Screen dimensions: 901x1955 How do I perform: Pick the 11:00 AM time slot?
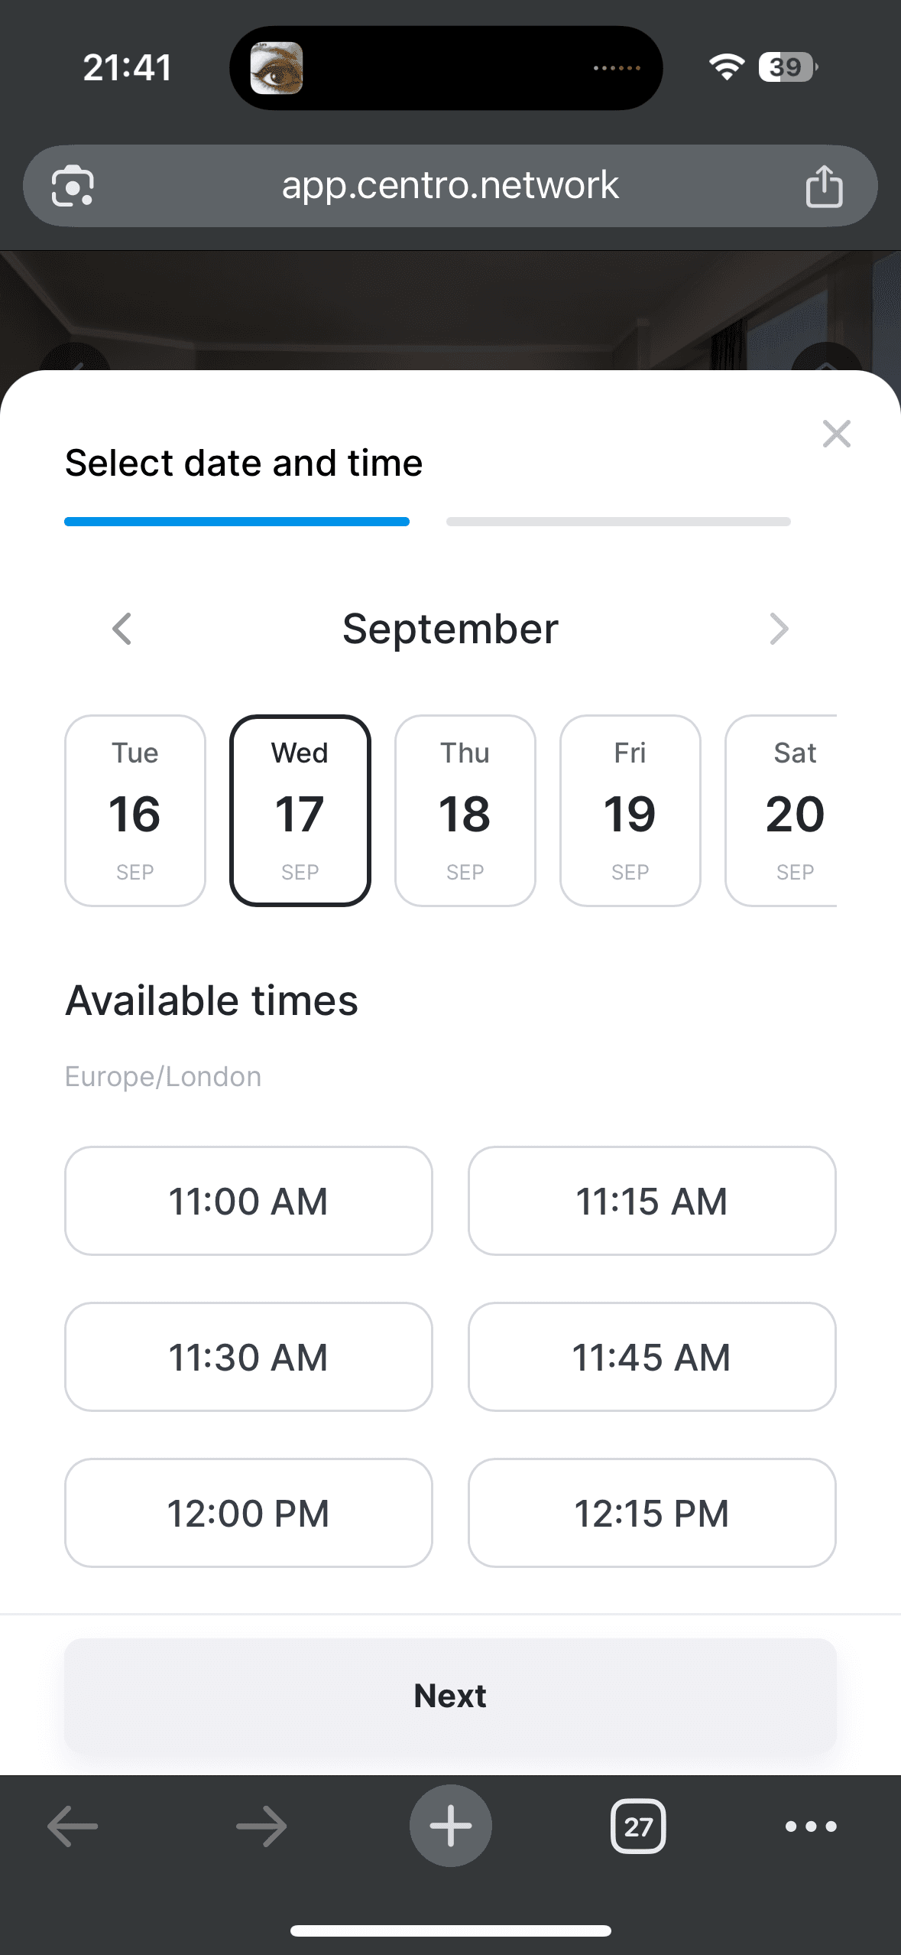[248, 1201]
